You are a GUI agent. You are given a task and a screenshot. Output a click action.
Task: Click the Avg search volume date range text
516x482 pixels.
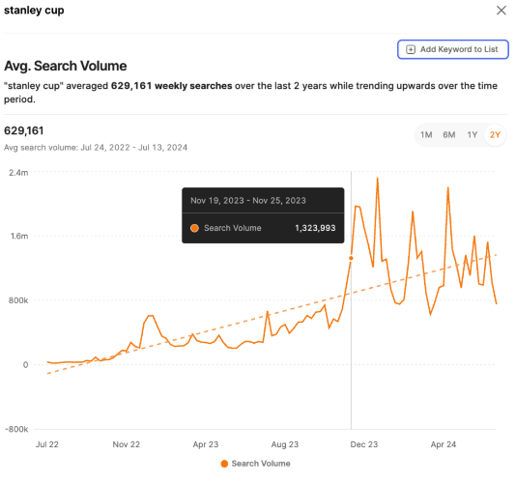pyautogui.click(x=96, y=148)
